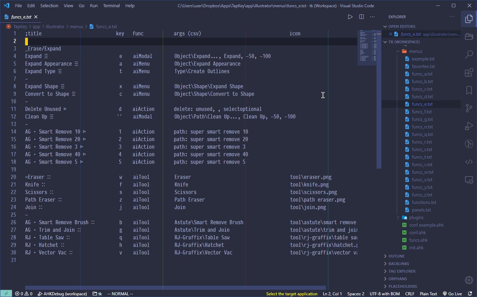Click Select the target application in status bar

click(292, 294)
